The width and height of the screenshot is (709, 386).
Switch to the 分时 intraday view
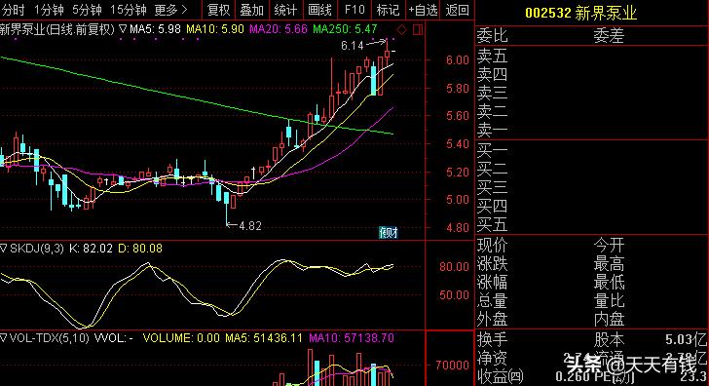[x=13, y=10]
